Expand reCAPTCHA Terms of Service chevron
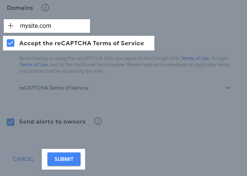The height and width of the screenshot is (176, 247). point(228,88)
